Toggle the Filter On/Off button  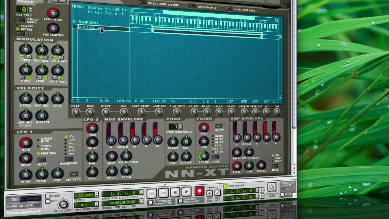pyautogui.click(x=219, y=126)
